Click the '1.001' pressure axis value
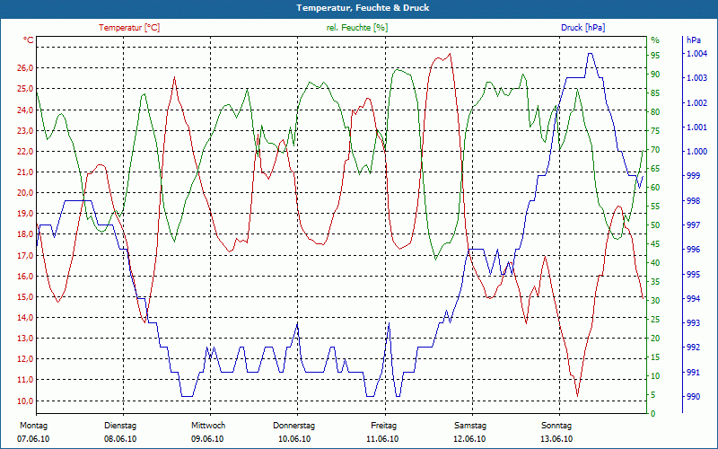This screenshot has width=718, height=449. click(x=696, y=127)
